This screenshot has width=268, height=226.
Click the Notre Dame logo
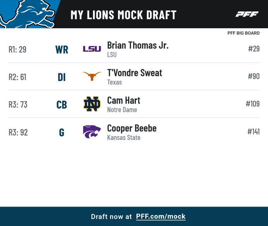pos(92,104)
